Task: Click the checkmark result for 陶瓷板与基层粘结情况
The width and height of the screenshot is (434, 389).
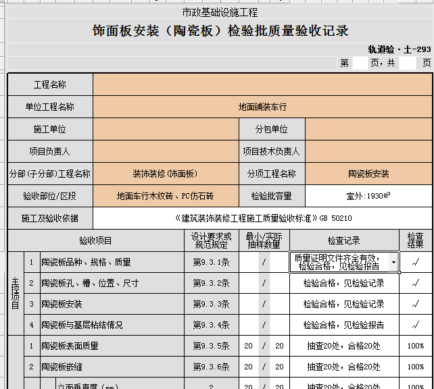Action: tap(416, 325)
